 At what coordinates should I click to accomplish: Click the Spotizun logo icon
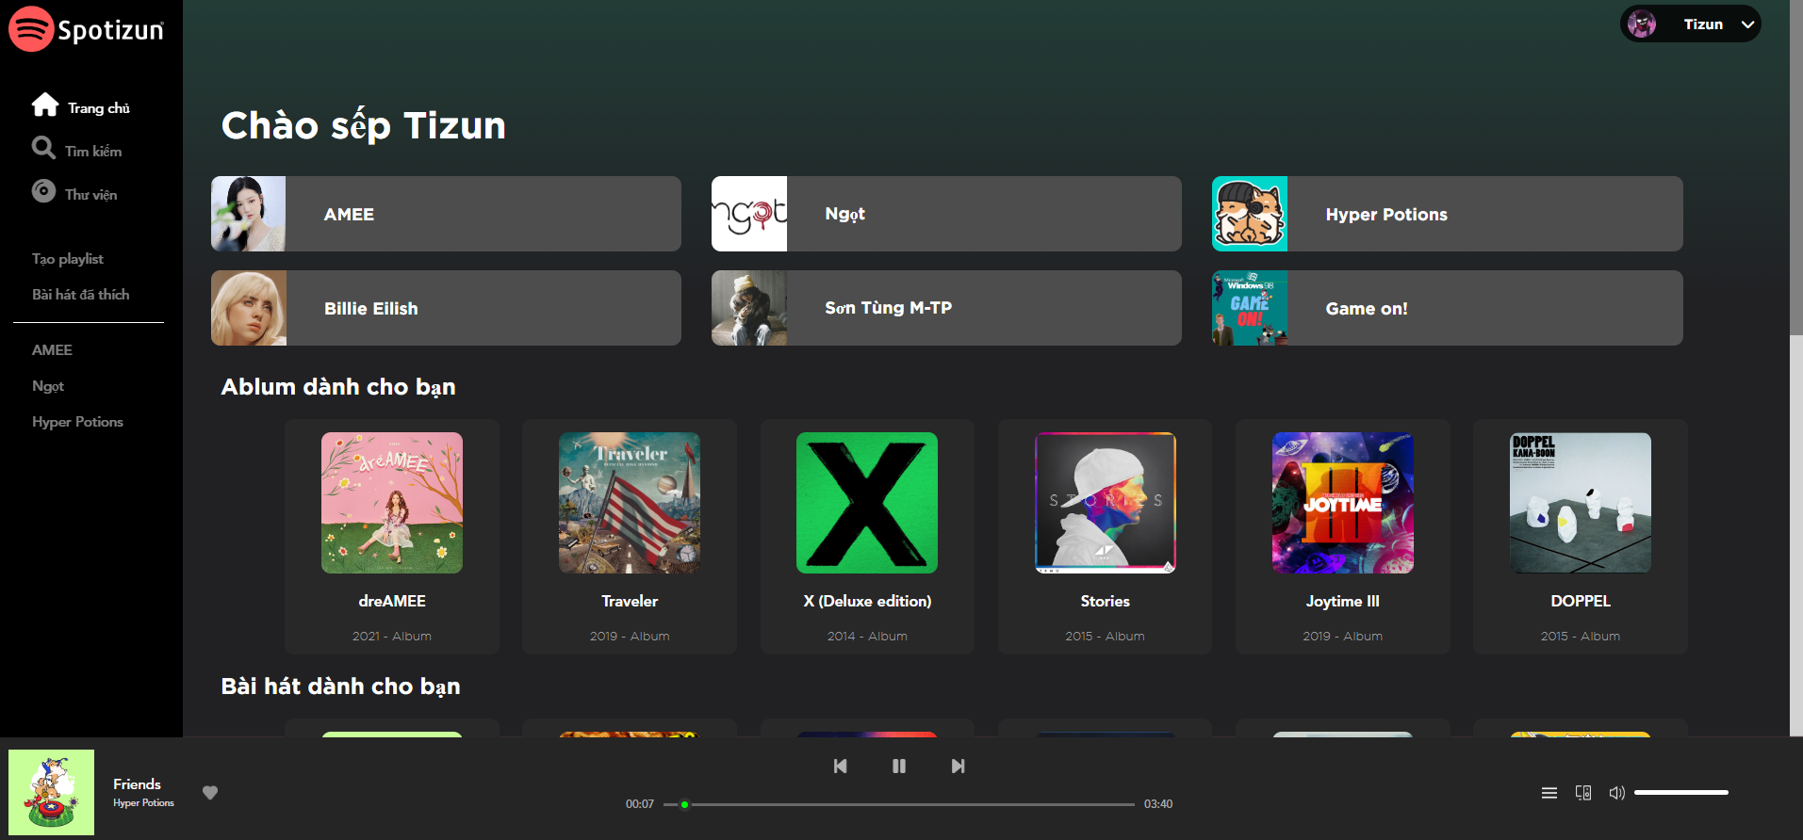point(31,29)
